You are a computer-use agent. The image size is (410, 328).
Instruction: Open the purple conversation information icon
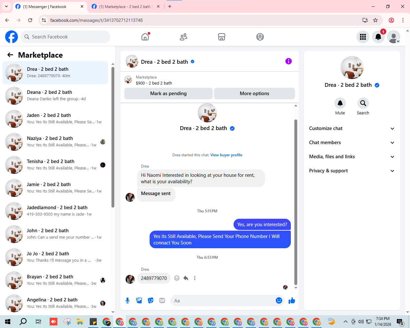point(289,61)
